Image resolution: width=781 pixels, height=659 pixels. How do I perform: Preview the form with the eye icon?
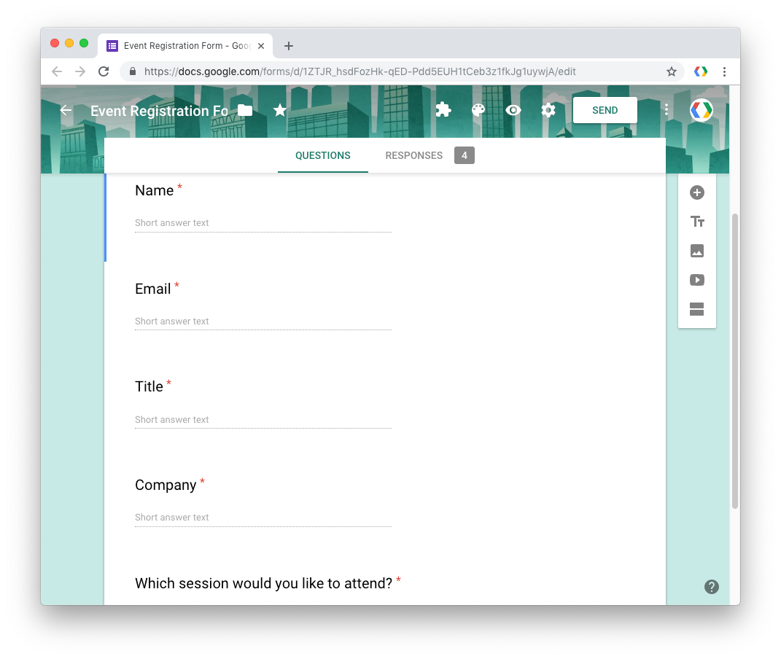513,110
